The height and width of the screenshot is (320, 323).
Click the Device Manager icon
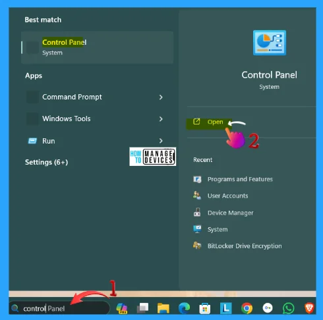(197, 212)
